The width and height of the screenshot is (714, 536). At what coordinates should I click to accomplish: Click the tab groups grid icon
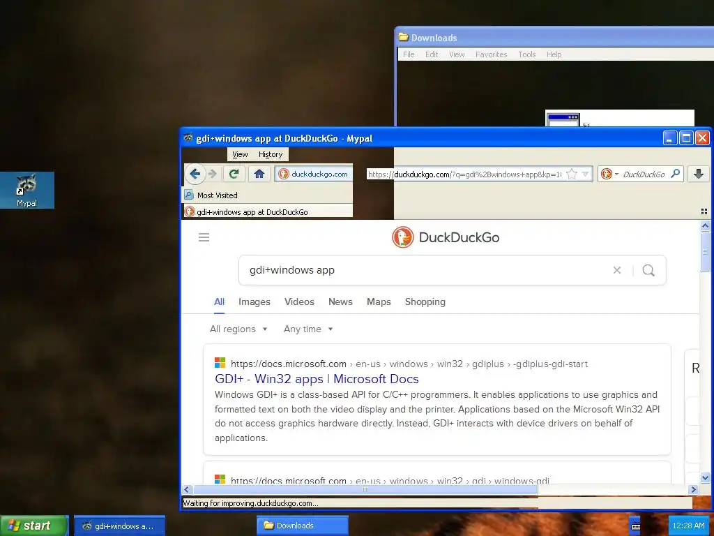point(704,211)
